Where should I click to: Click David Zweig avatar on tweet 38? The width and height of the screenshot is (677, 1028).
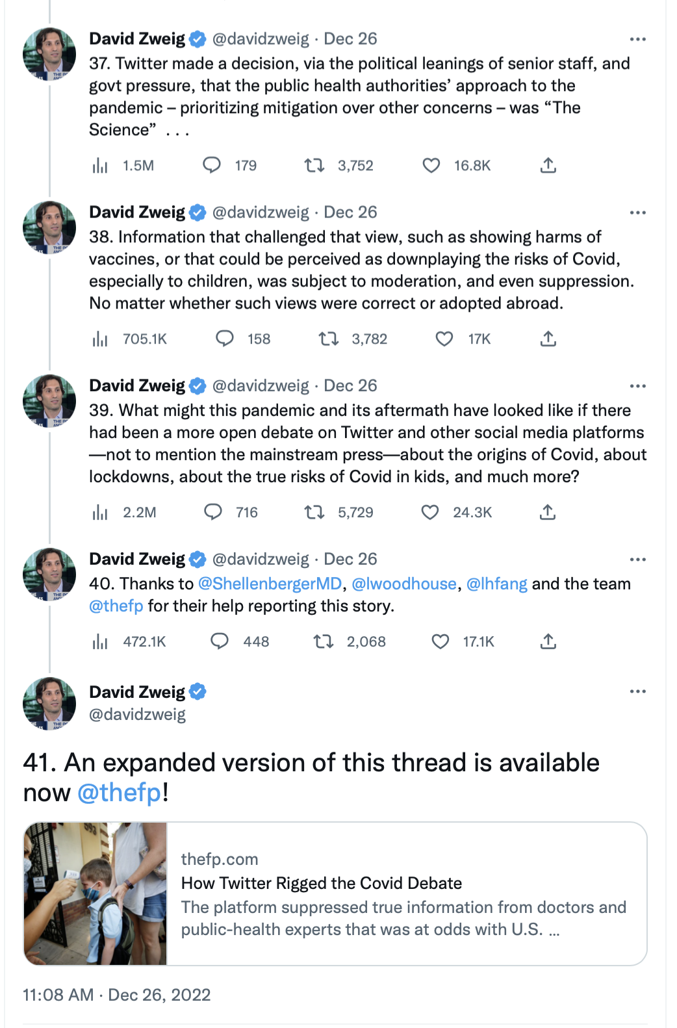click(49, 227)
